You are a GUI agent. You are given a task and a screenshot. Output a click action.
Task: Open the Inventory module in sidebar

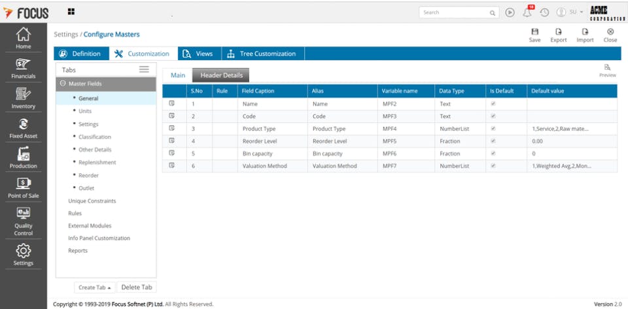pyautogui.click(x=24, y=98)
